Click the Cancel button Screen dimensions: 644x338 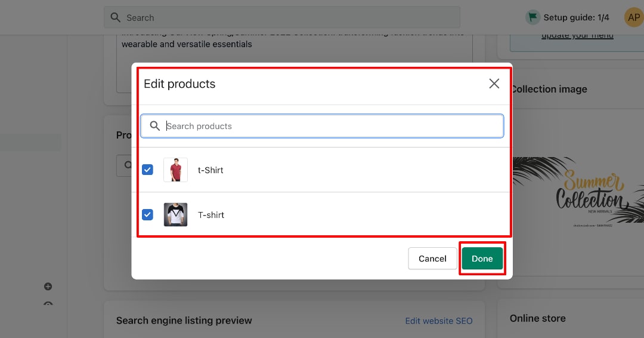(432, 259)
